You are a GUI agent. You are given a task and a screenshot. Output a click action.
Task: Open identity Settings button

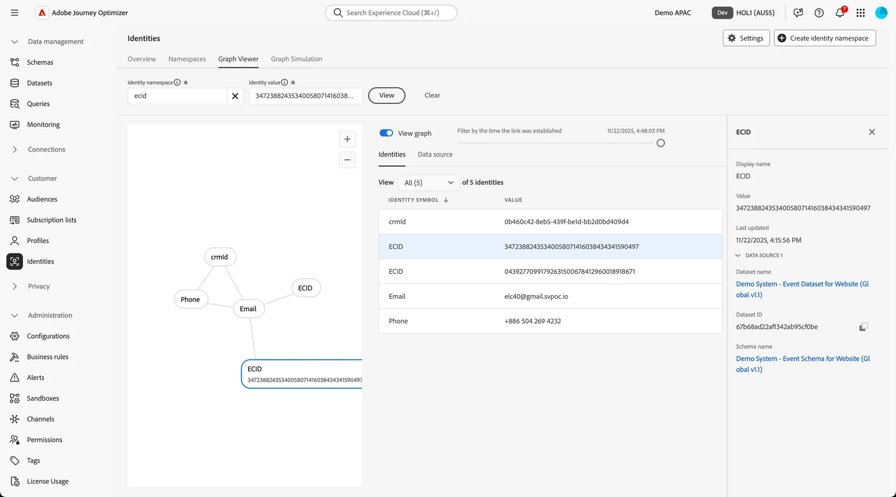point(746,38)
